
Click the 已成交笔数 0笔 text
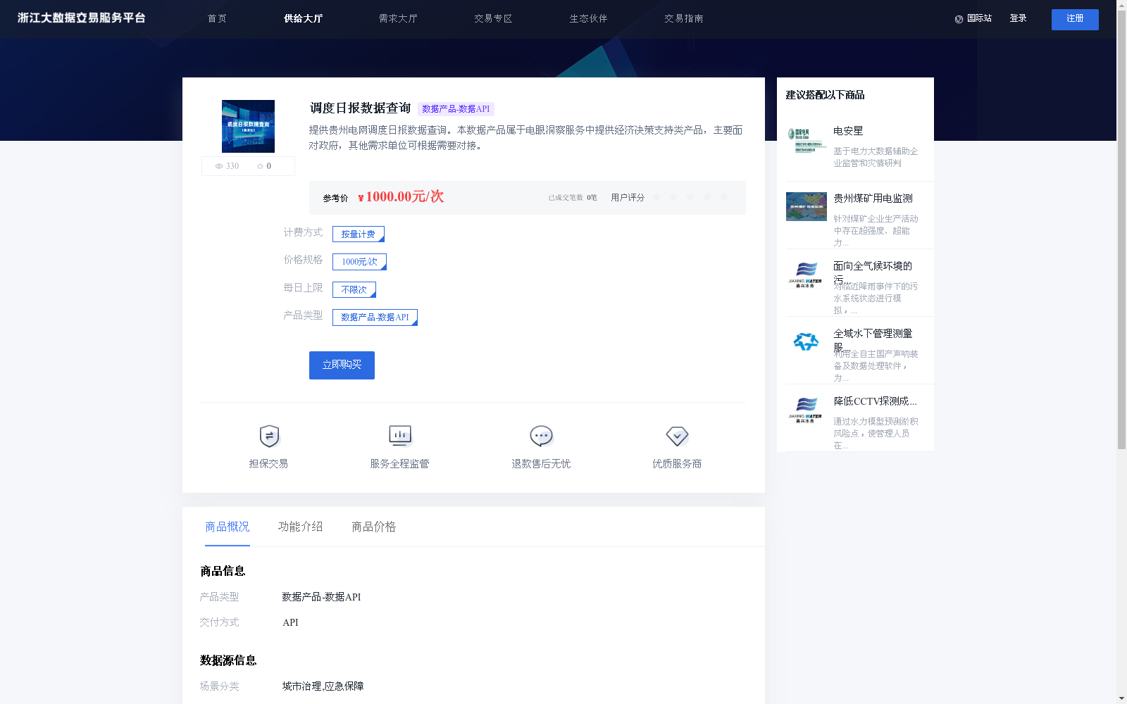click(x=573, y=198)
